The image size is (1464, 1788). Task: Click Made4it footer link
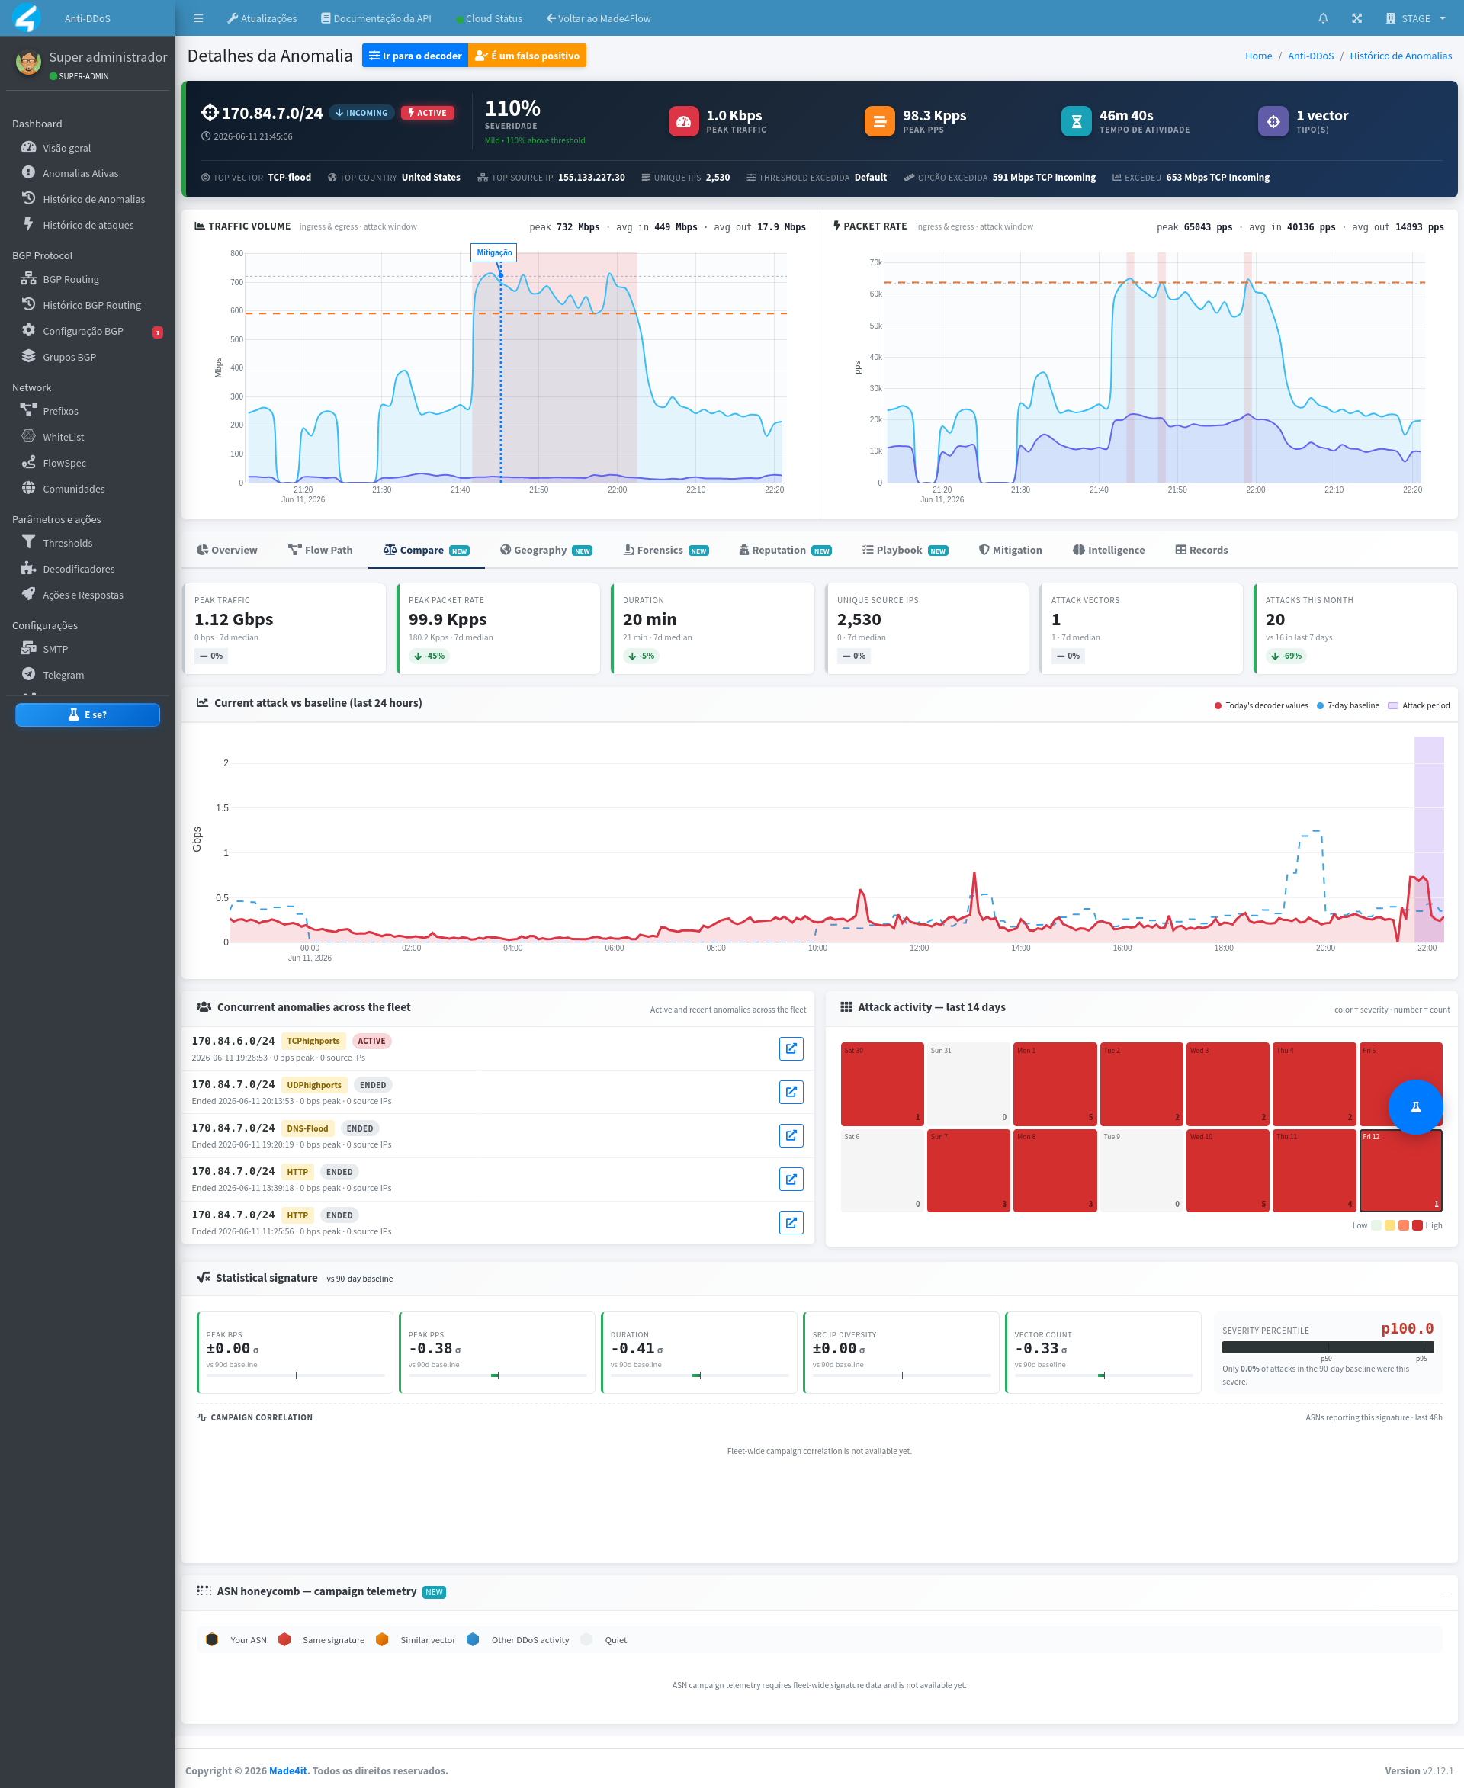pyautogui.click(x=287, y=1770)
